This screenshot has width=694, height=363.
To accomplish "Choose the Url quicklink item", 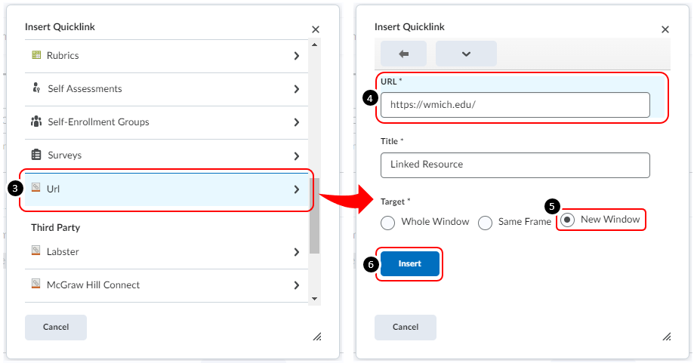I will (166, 189).
